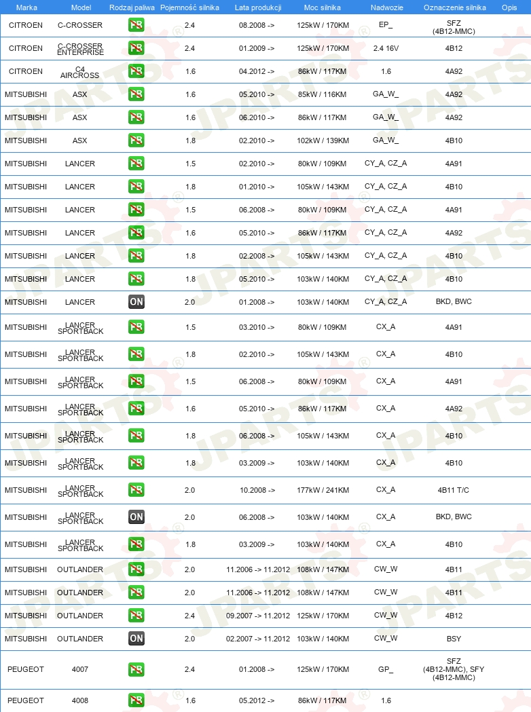Click petrol icon for Lancer 1.8 103kW row
Viewport: 531px width, 712px height.
[136, 279]
